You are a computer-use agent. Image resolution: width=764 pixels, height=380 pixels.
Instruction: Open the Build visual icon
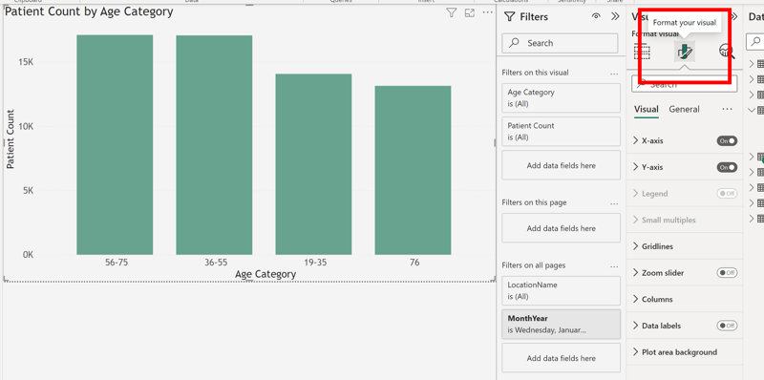click(x=642, y=52)
